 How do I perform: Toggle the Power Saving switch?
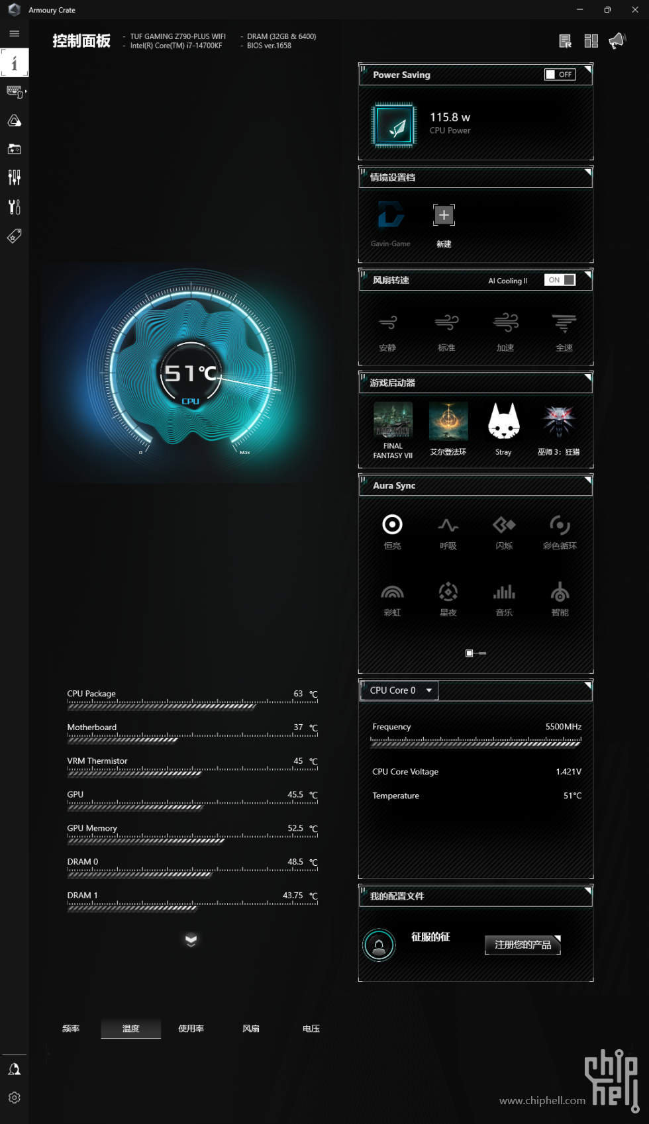point(560,75)
